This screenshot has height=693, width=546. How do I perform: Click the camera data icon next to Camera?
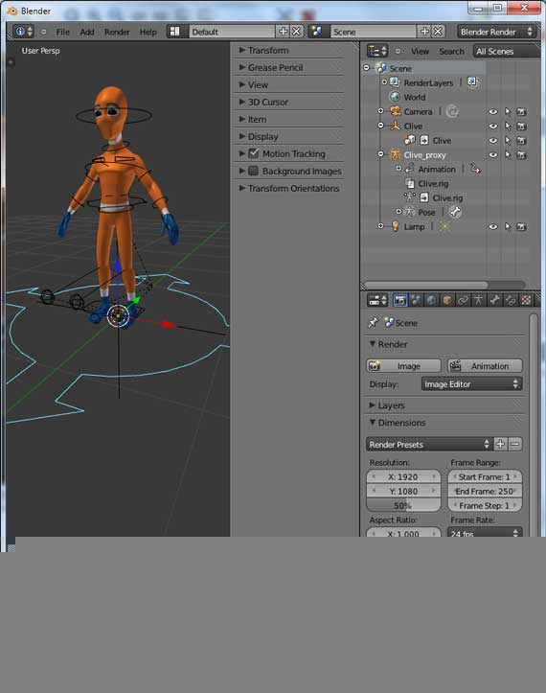coord(452,111)
